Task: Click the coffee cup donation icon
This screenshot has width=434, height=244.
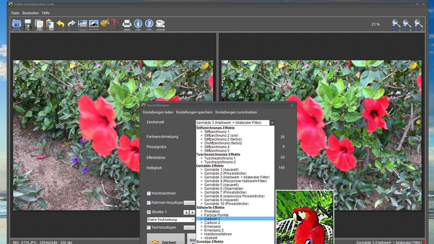Action: (159, 24)
